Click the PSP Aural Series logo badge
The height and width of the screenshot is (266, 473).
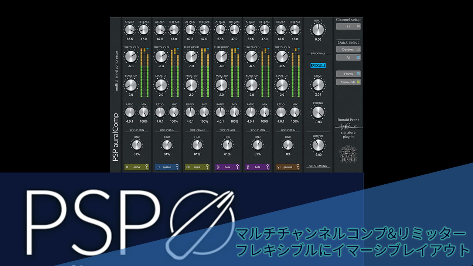coord(348,154)
